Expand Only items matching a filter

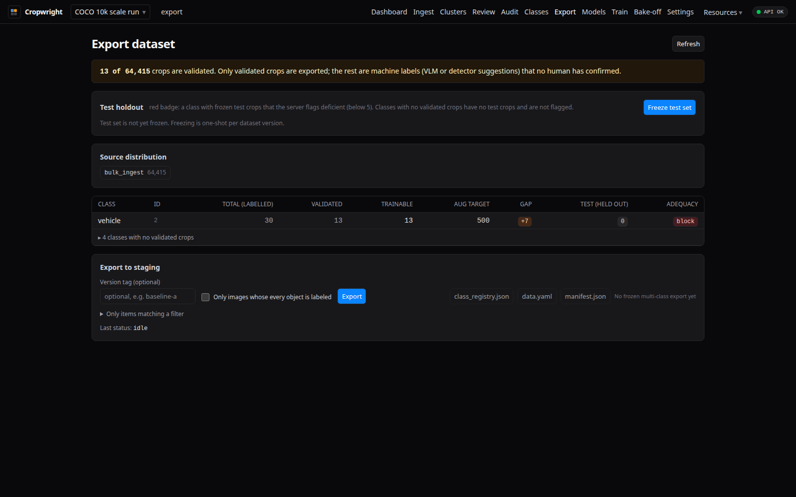[142, 314]
